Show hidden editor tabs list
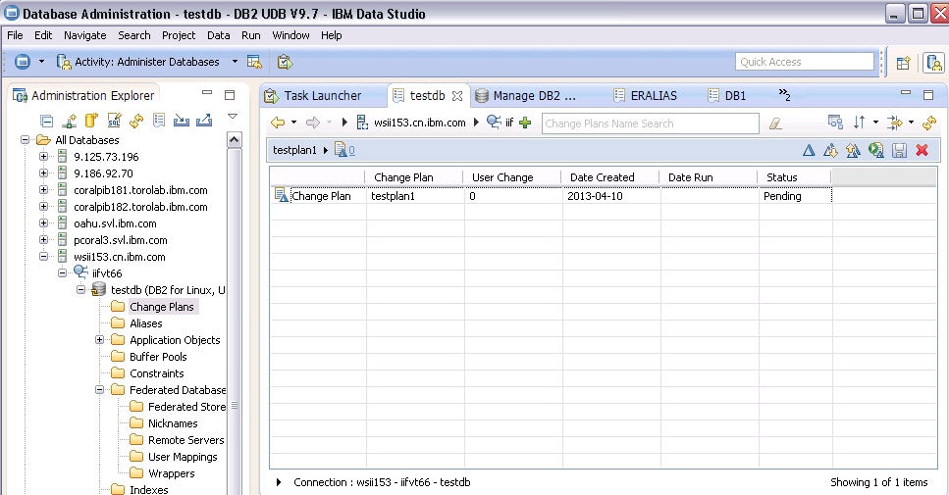 784,95
